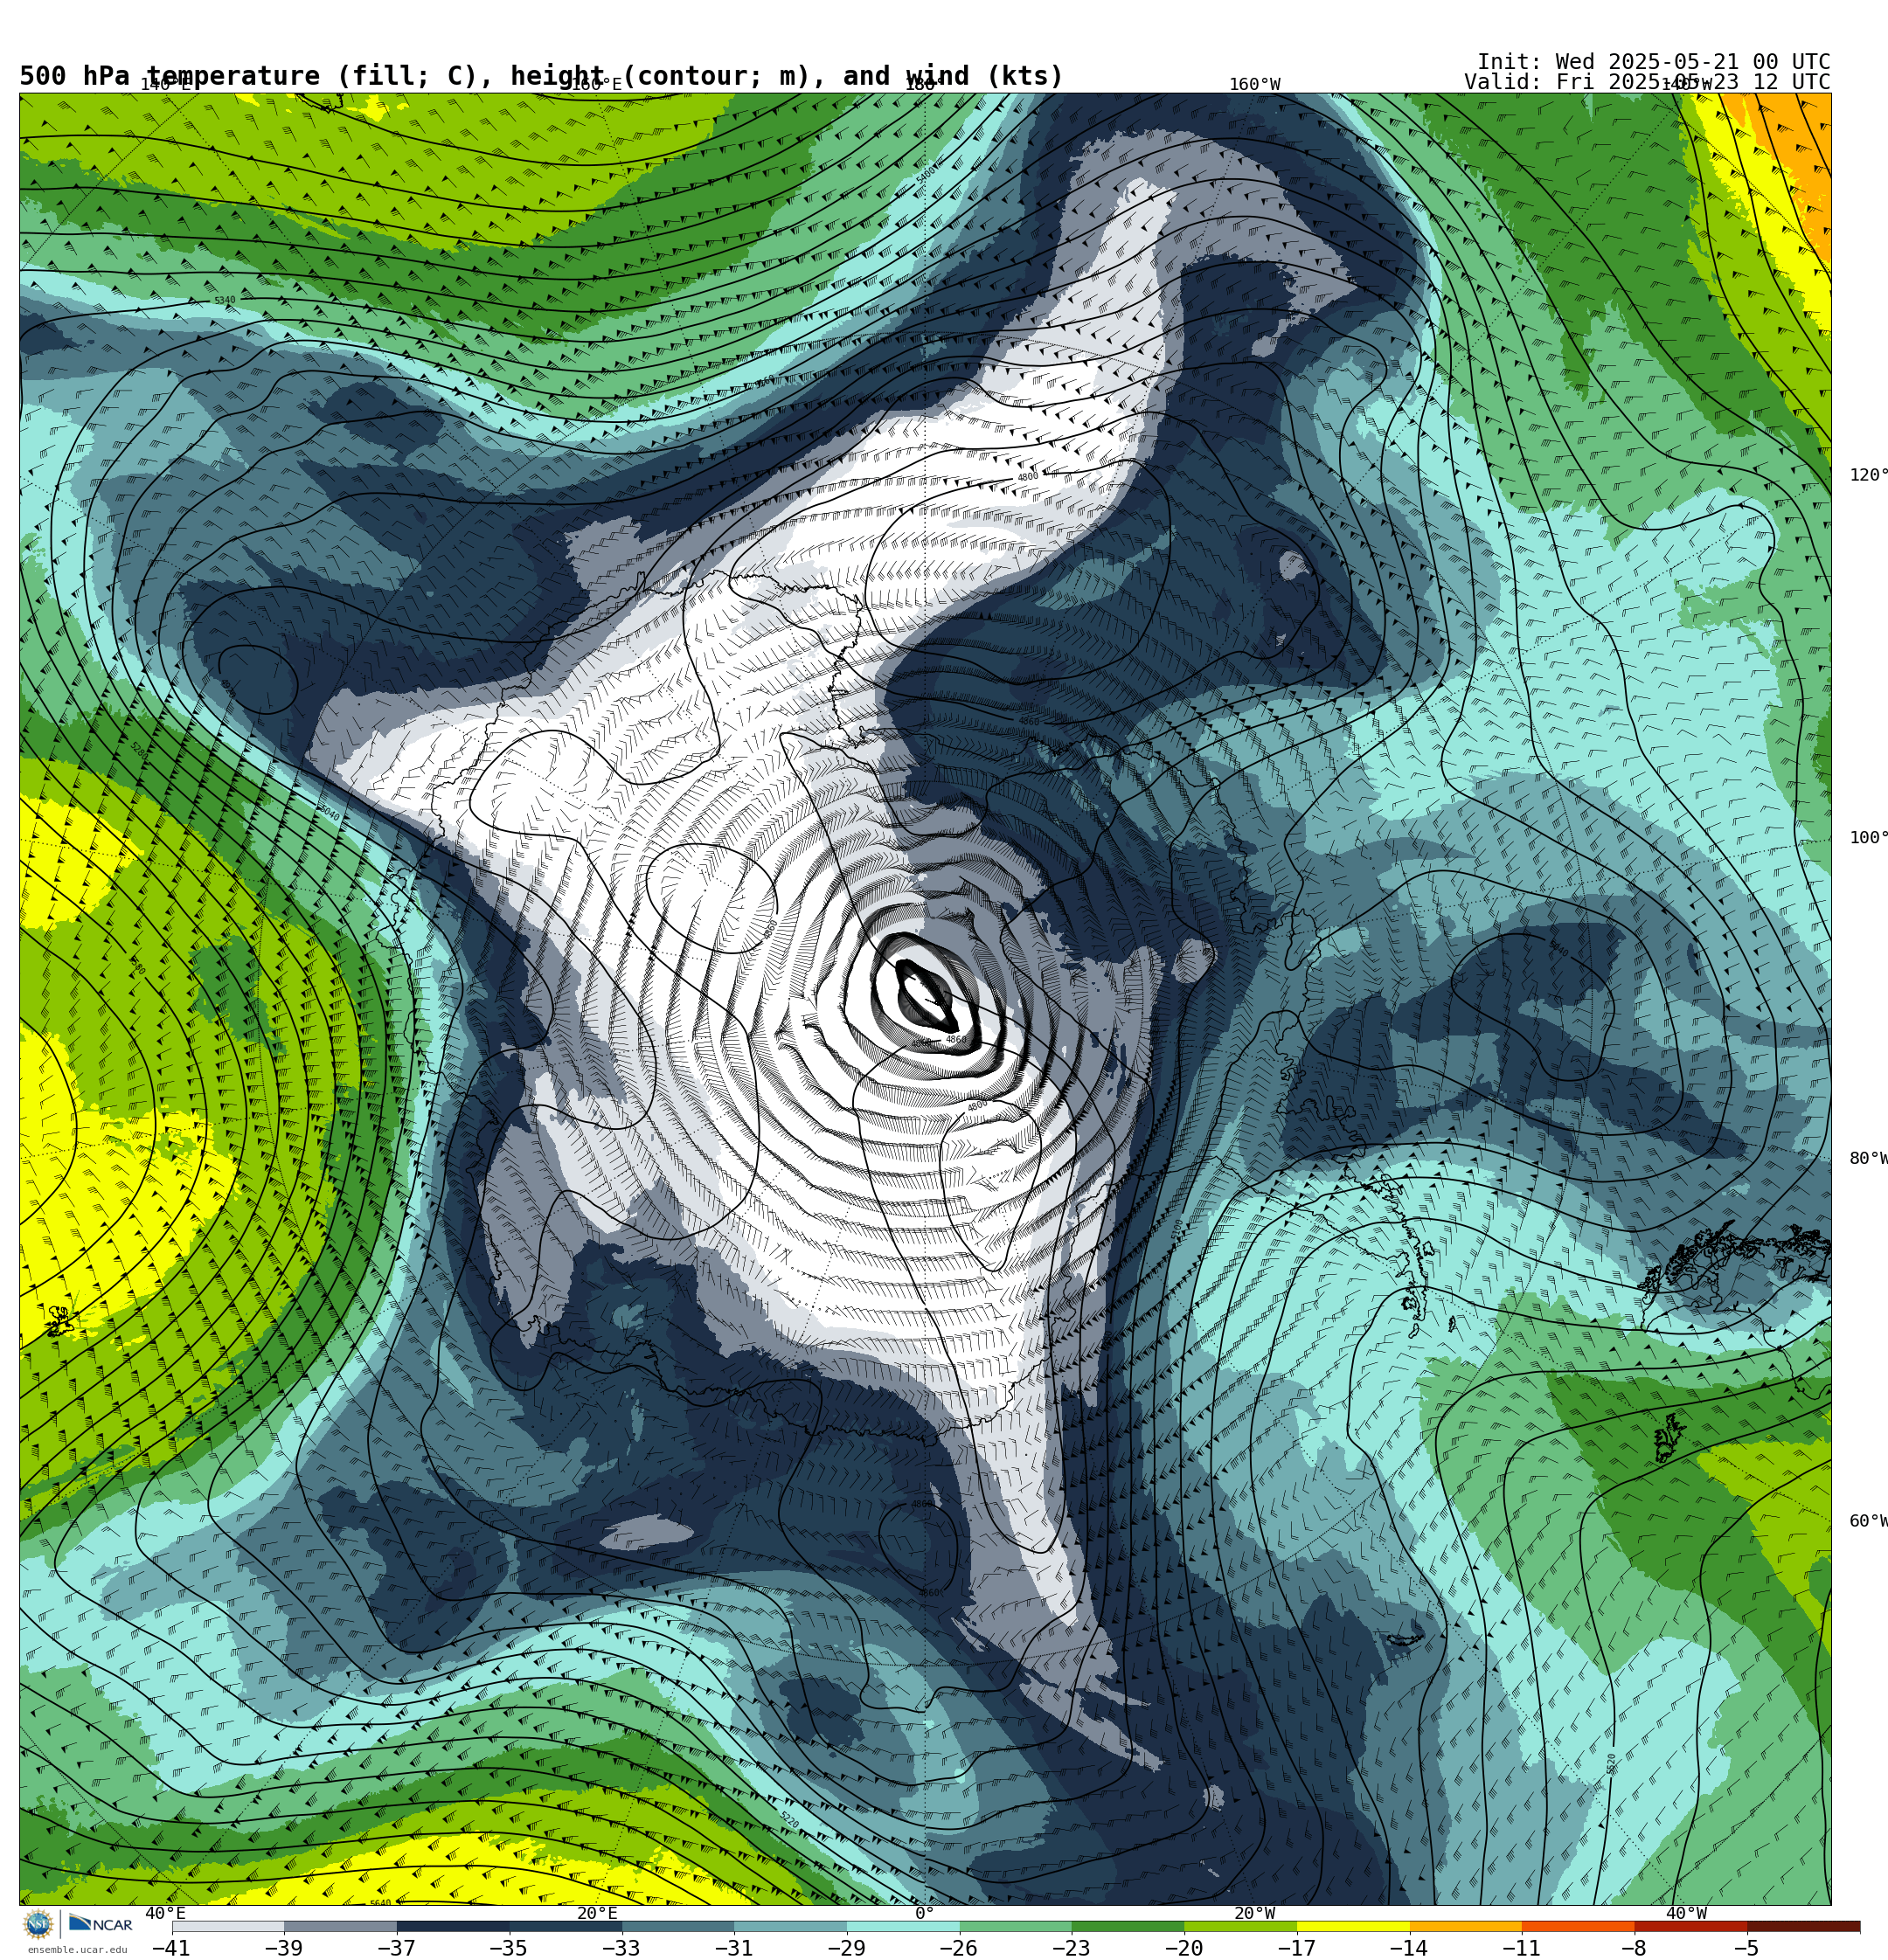Click the -17 colorbar tick label

pos(1296,1948)
